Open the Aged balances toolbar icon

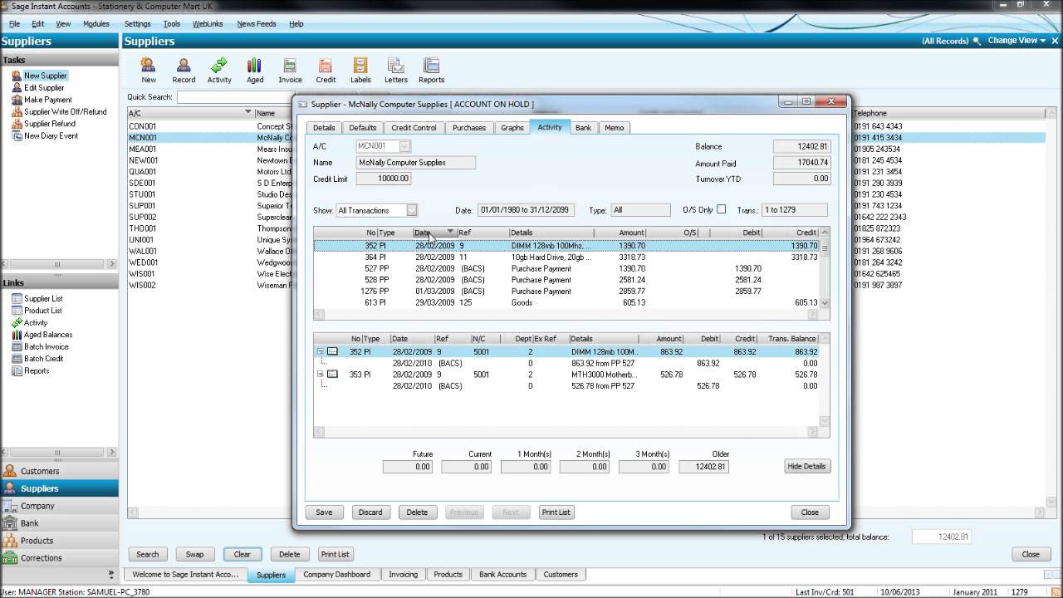(255, 70)
